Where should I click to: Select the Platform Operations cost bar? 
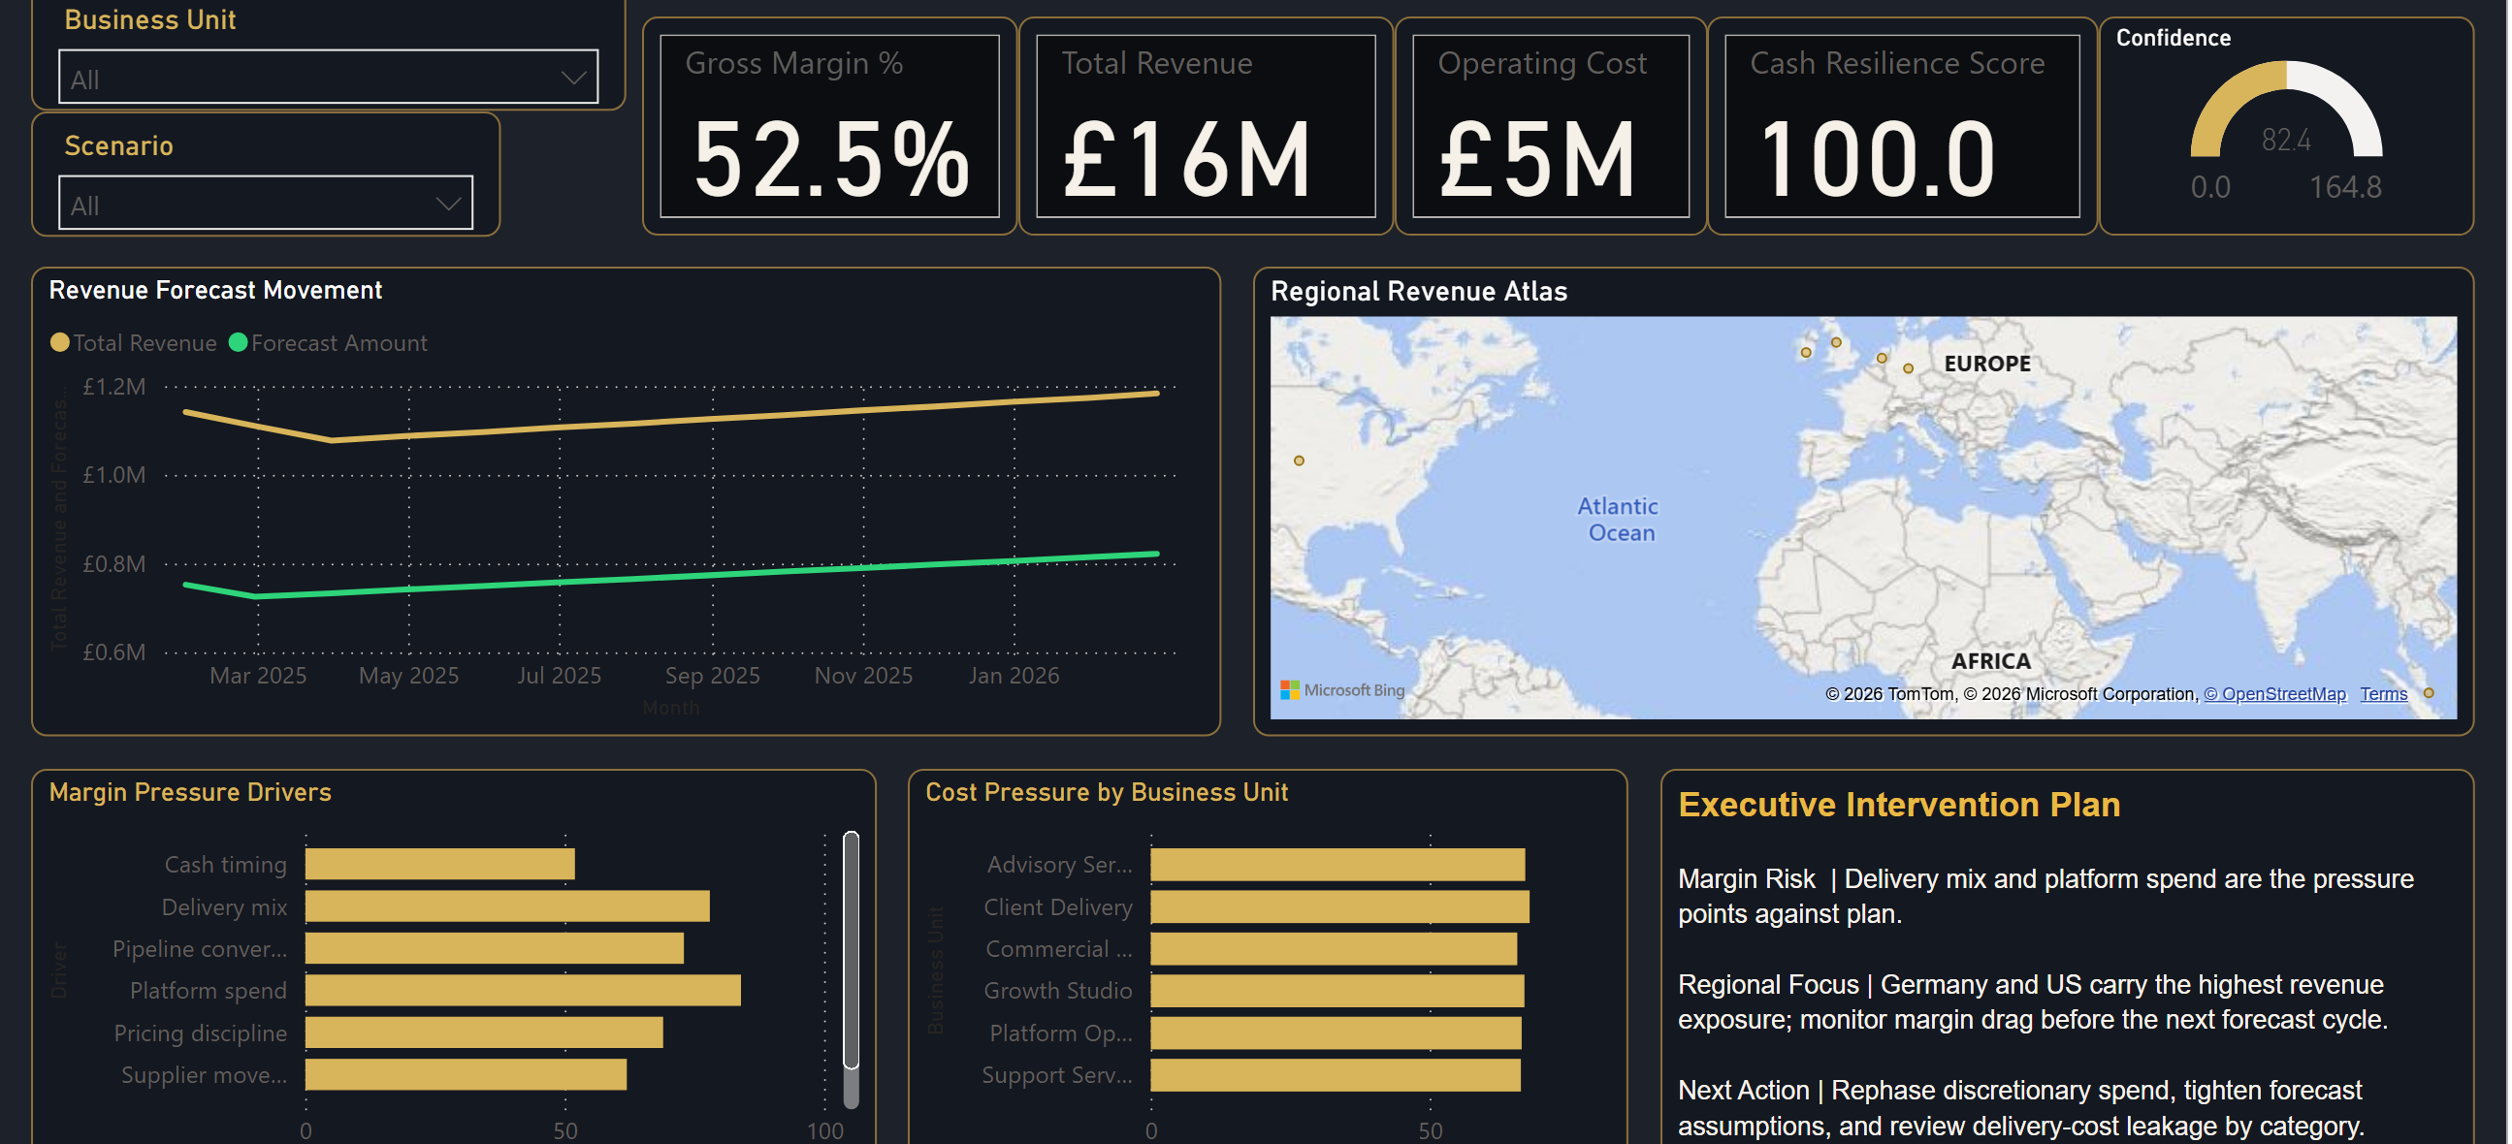[x=1336, y=1032]
